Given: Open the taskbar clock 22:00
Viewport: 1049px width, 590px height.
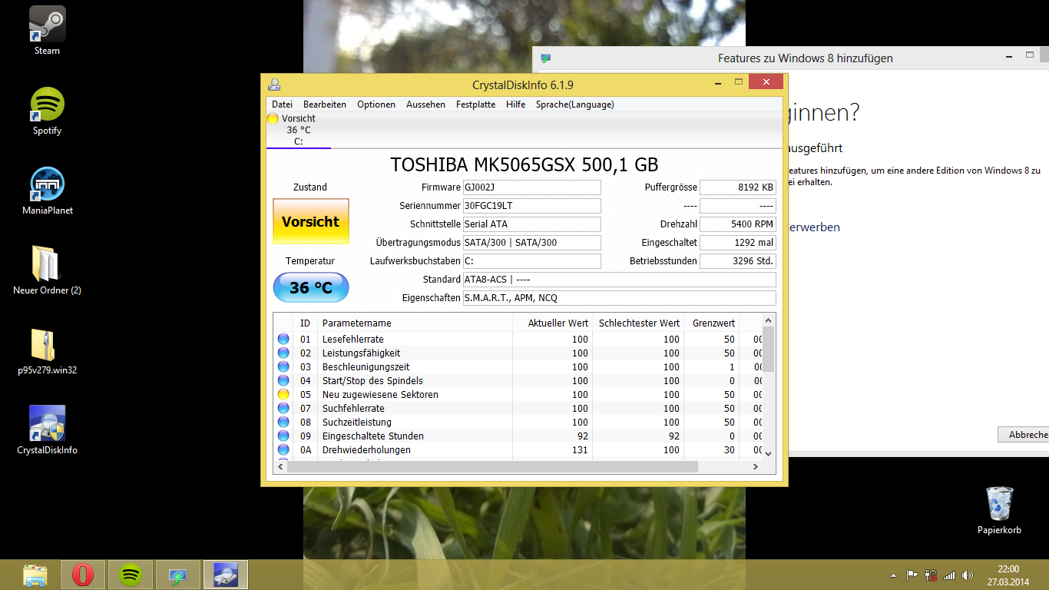Looking at the screenshot, I should (1008, 575).
